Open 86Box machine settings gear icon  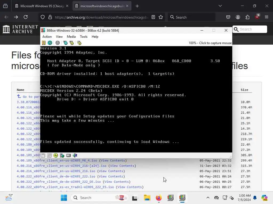[x=79, y=43]
